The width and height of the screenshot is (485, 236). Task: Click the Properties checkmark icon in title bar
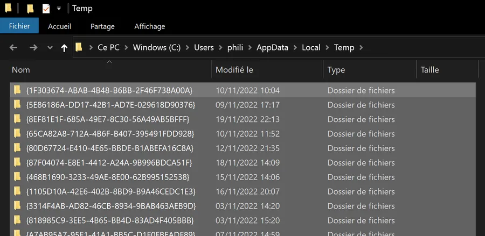pos(46,9)
